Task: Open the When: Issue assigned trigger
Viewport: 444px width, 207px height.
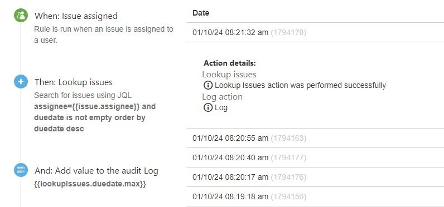Action: pos(76,16)
